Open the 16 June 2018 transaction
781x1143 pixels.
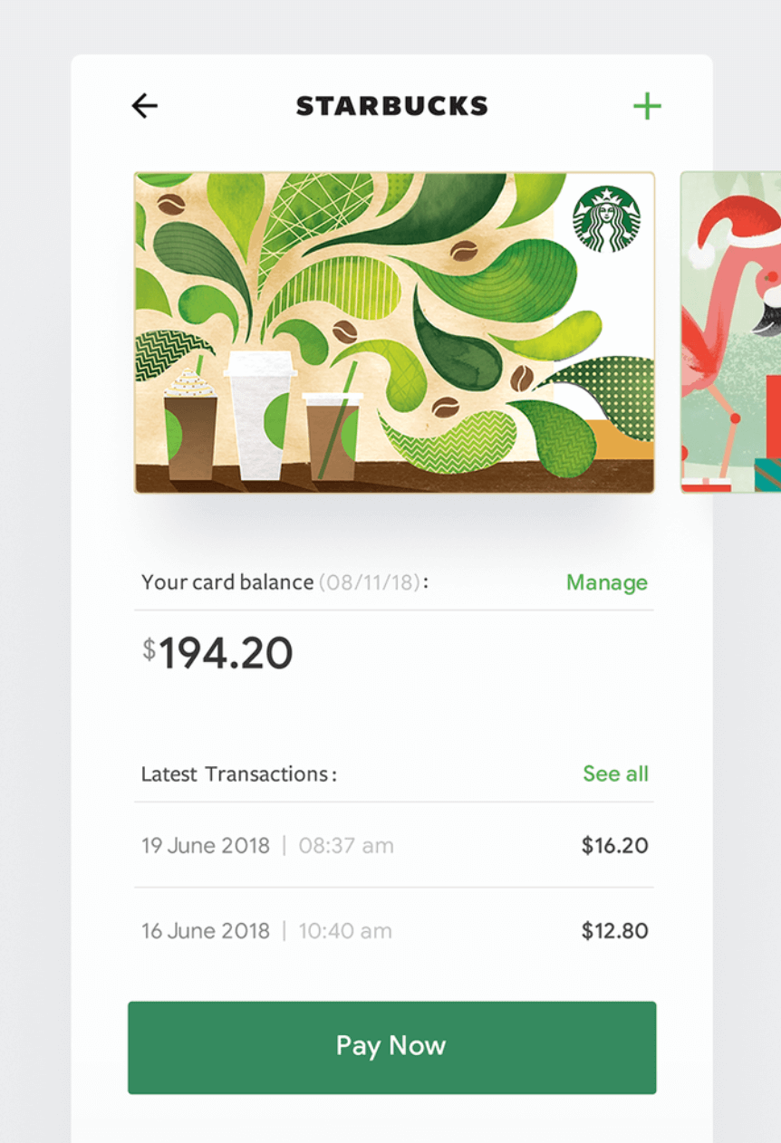coord(206,931)
